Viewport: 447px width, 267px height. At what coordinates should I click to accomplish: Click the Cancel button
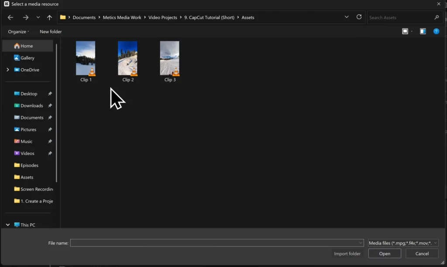click(422, 253)
